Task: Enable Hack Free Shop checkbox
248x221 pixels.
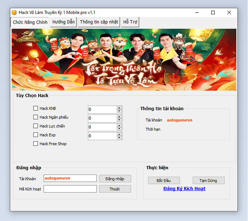Action: (36, 144)
